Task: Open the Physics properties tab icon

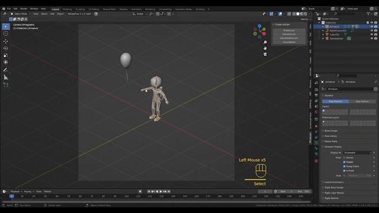Action: pos(316,132)
